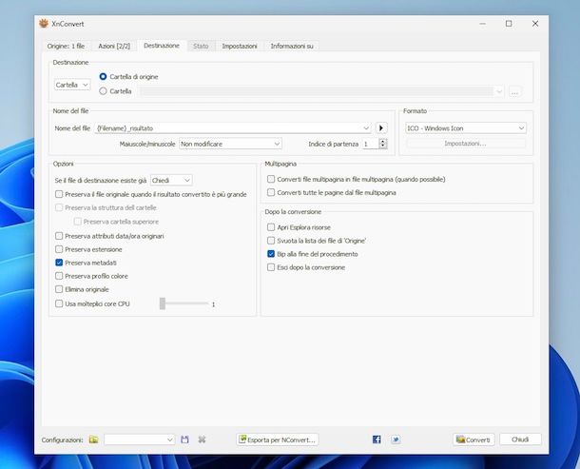This screenshot has height=469, width=580.
Task: Click the Chiudi button
Action: click(x=520, y=440)
